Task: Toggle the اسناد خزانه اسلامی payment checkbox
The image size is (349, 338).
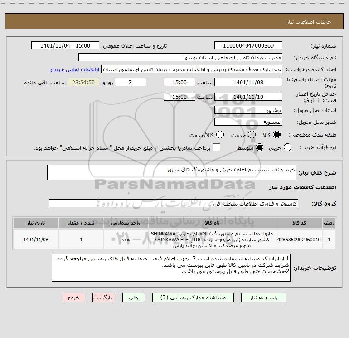Action: point(216,147)
